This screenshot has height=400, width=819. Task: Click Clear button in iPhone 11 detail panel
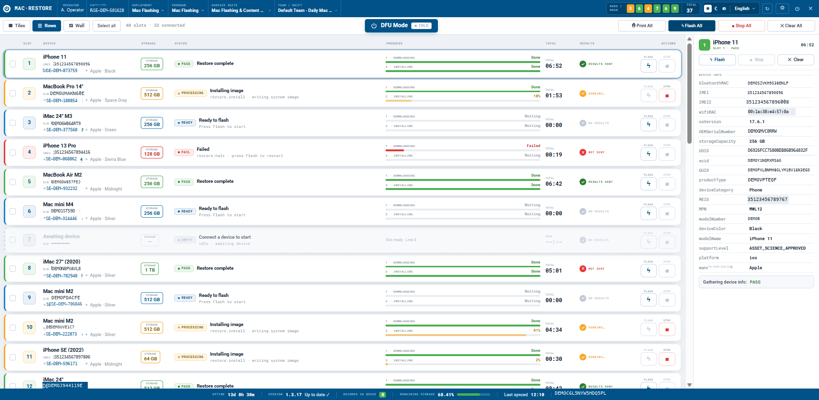coord(796,60)
